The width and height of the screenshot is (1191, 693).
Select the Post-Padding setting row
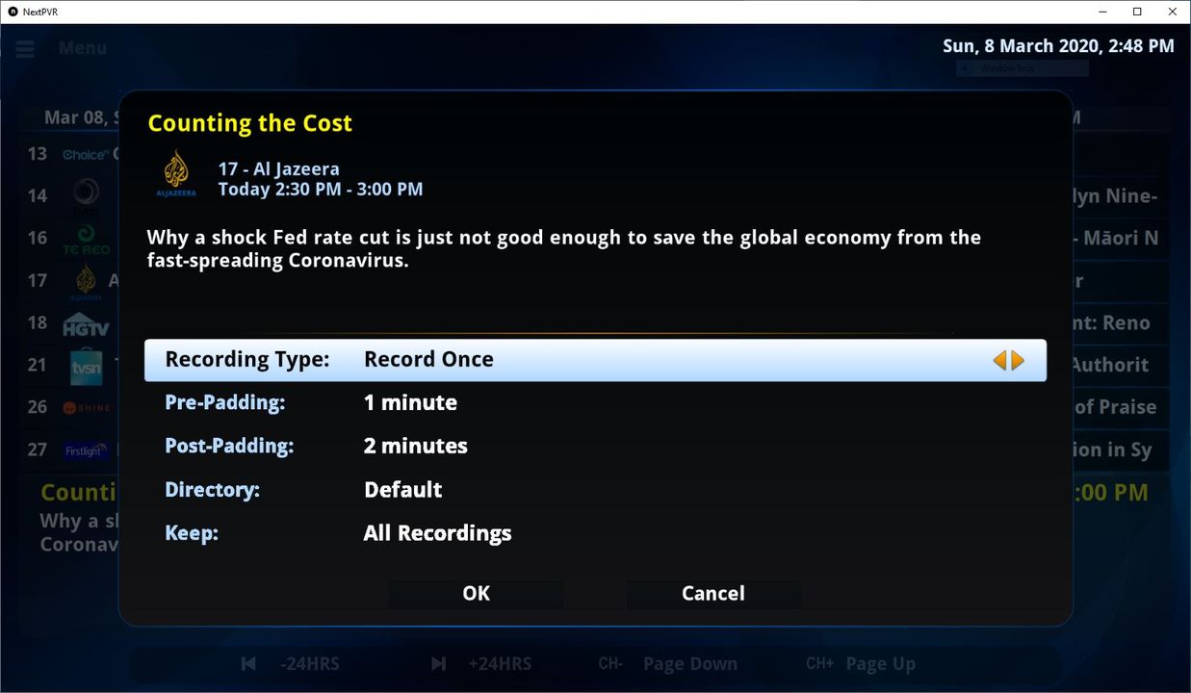pos(594,447)
